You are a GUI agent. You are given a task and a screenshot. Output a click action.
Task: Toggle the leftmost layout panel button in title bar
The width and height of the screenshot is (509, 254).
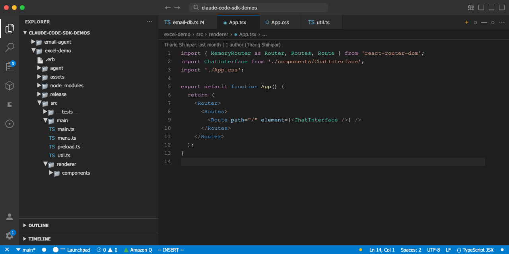tap(481, 8)
